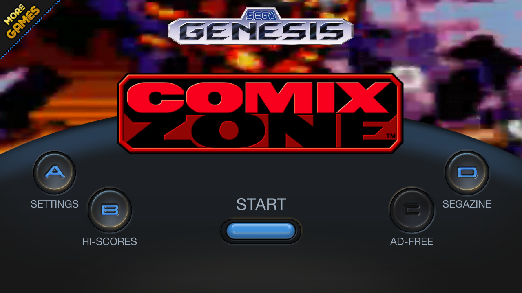Click the START text label
This screenshot has height=293, width=522.
pos(261,204)
